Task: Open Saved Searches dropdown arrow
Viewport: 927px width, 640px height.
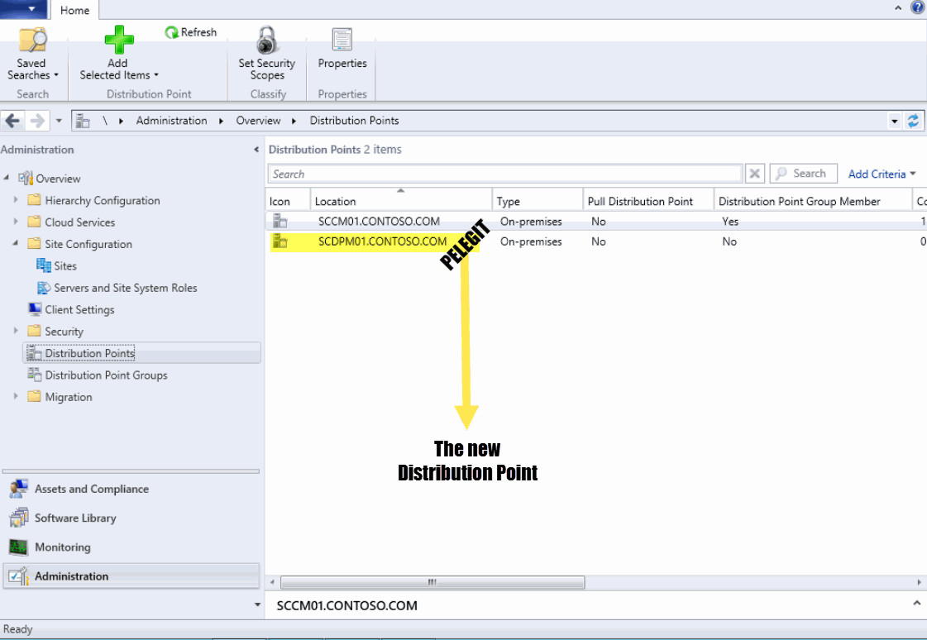Action: [56, 75]
